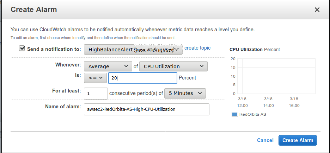Focus the consecutive periods input field
Viewport: 330px width, 153px height.
(96, 93)
